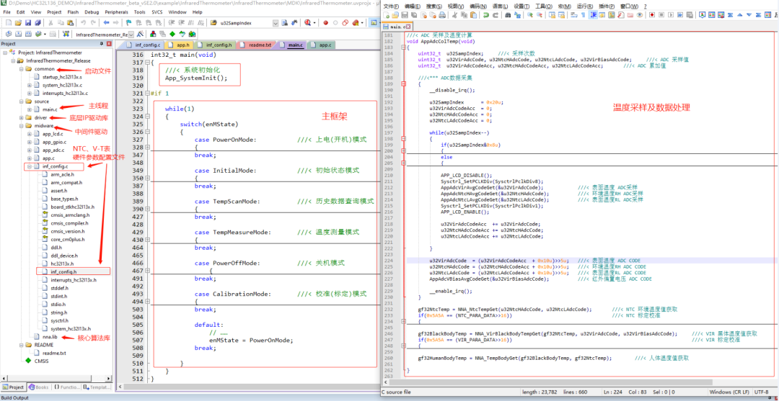Click the Paste icon in Keil toolbar
779x401 pixels.
tap(71, 23)
